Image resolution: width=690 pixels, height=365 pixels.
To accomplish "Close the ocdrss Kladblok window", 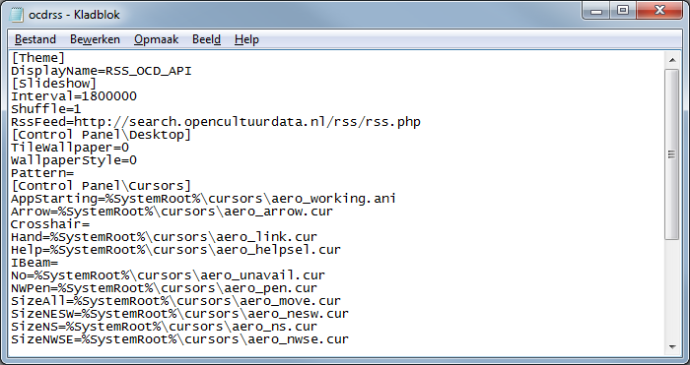I will [659, 11].
